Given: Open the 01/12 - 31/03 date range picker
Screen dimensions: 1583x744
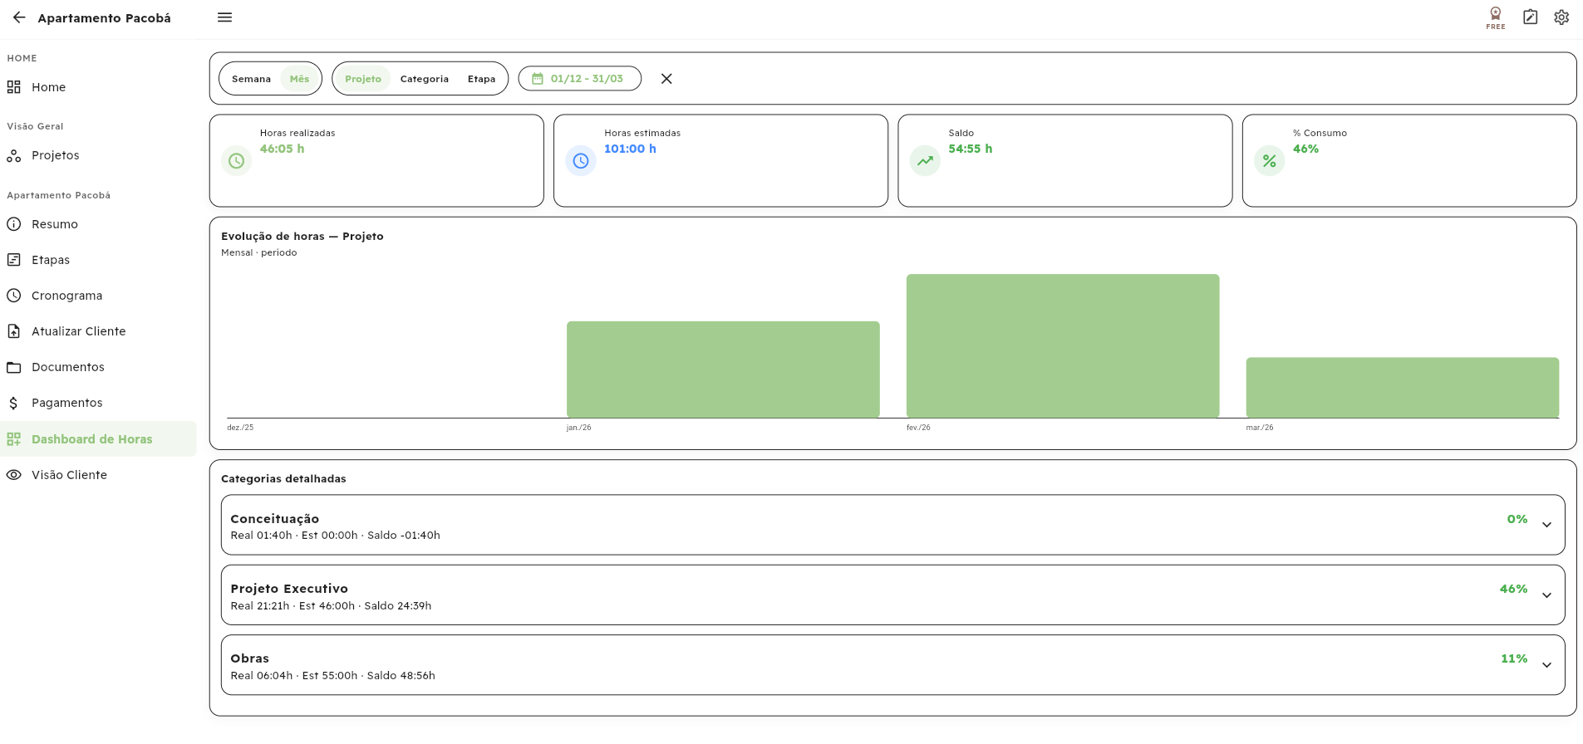Looking at the screenshot, I should [x=579, y=79].
